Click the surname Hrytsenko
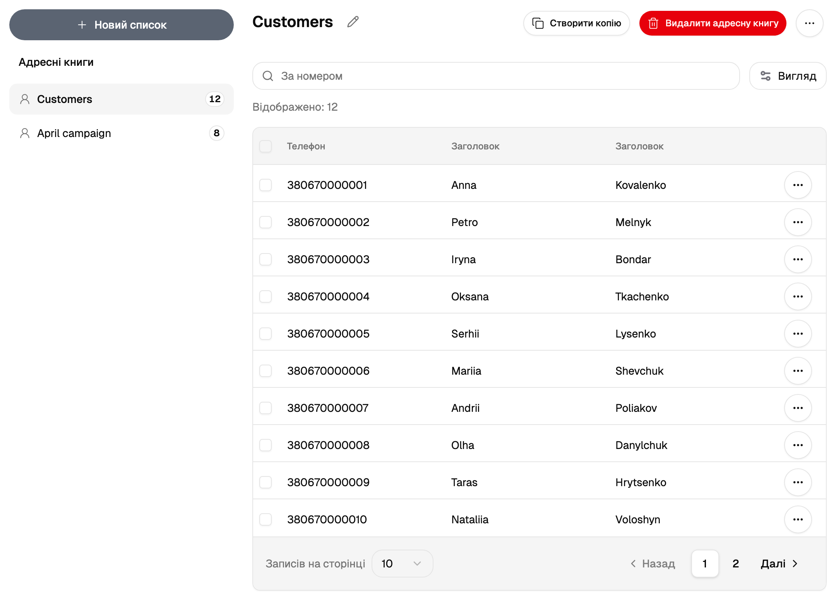836x610 pixels. point(641,482)
